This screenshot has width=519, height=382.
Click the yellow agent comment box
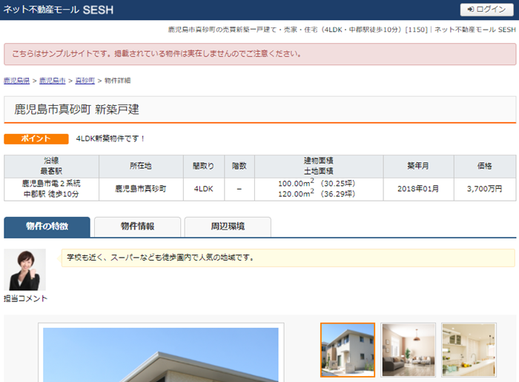287,258
